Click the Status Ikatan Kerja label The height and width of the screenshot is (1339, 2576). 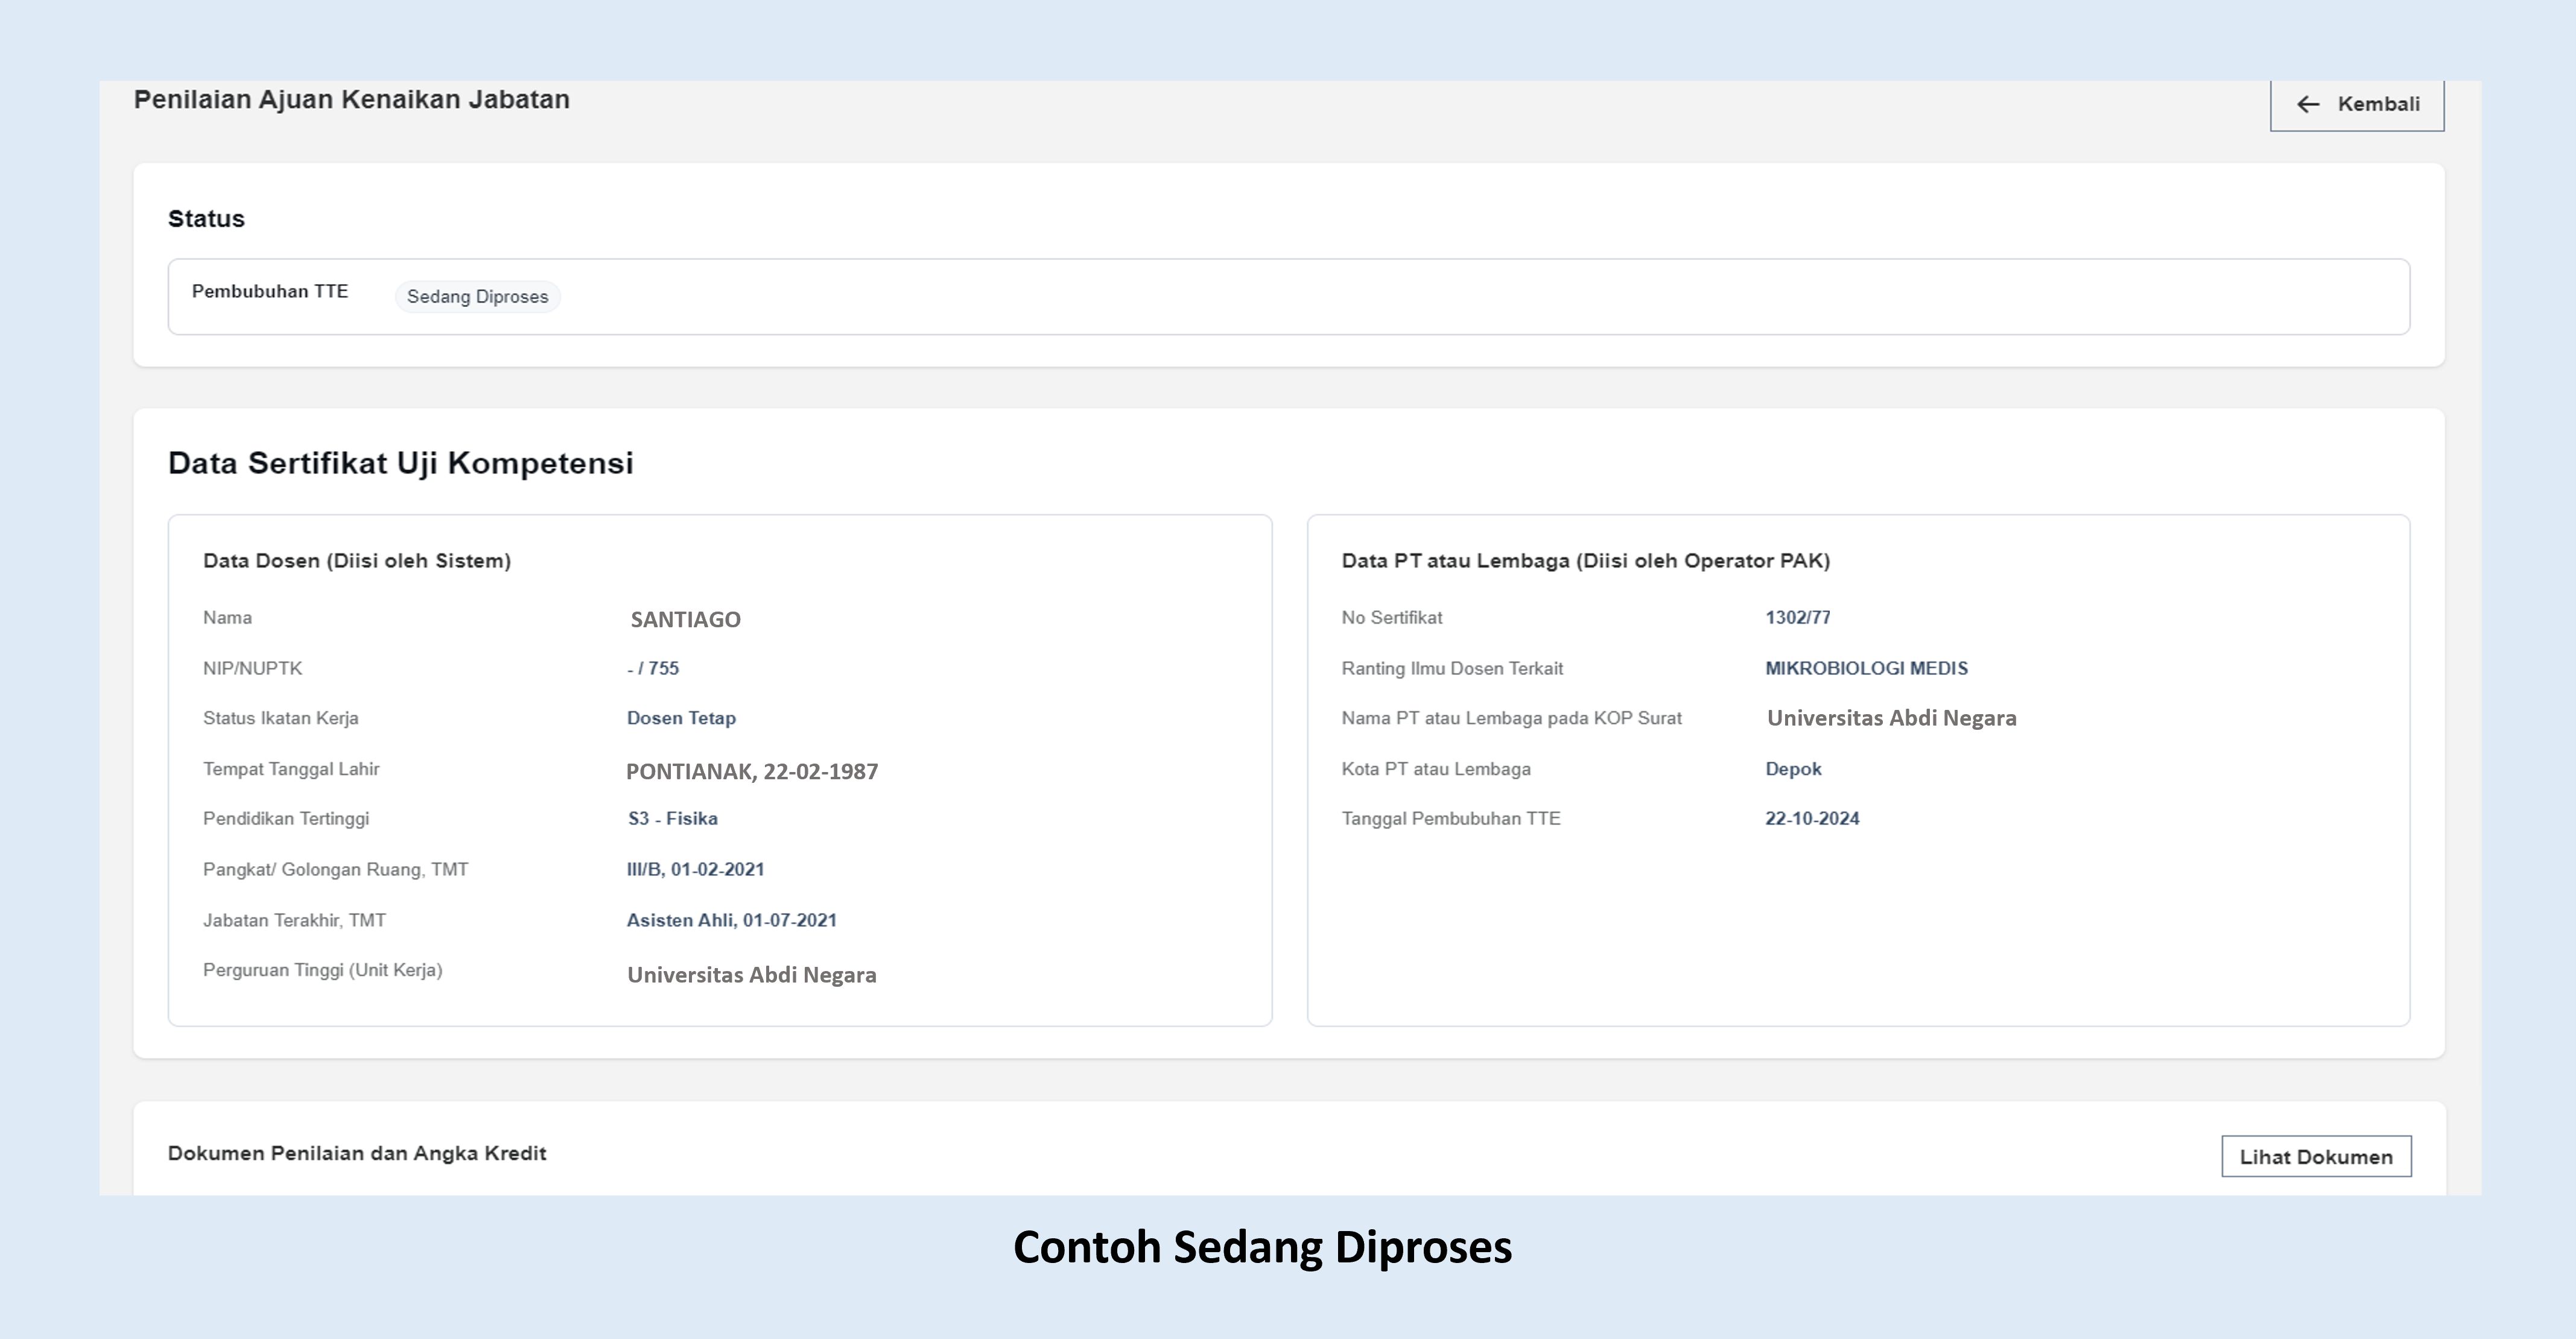click(281, 718)
